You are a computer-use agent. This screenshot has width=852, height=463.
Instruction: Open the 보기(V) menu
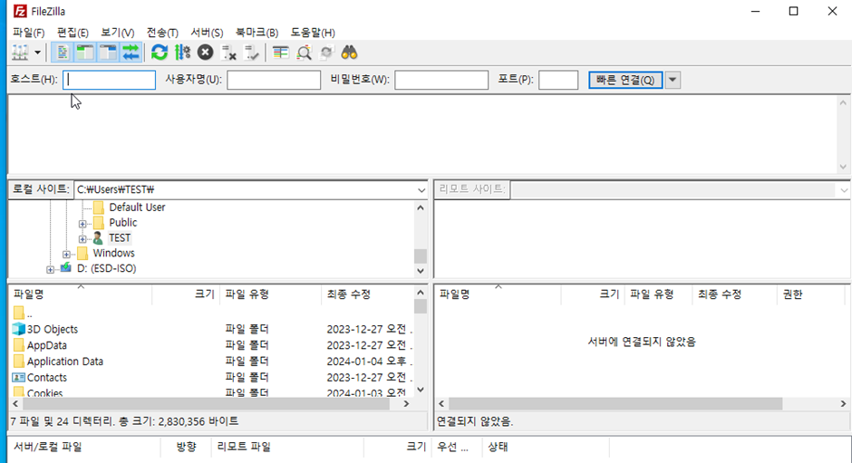(x=117, y=33)
